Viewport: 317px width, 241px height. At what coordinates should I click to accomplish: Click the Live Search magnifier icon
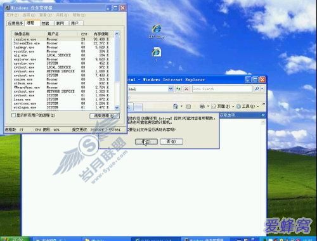257,89
